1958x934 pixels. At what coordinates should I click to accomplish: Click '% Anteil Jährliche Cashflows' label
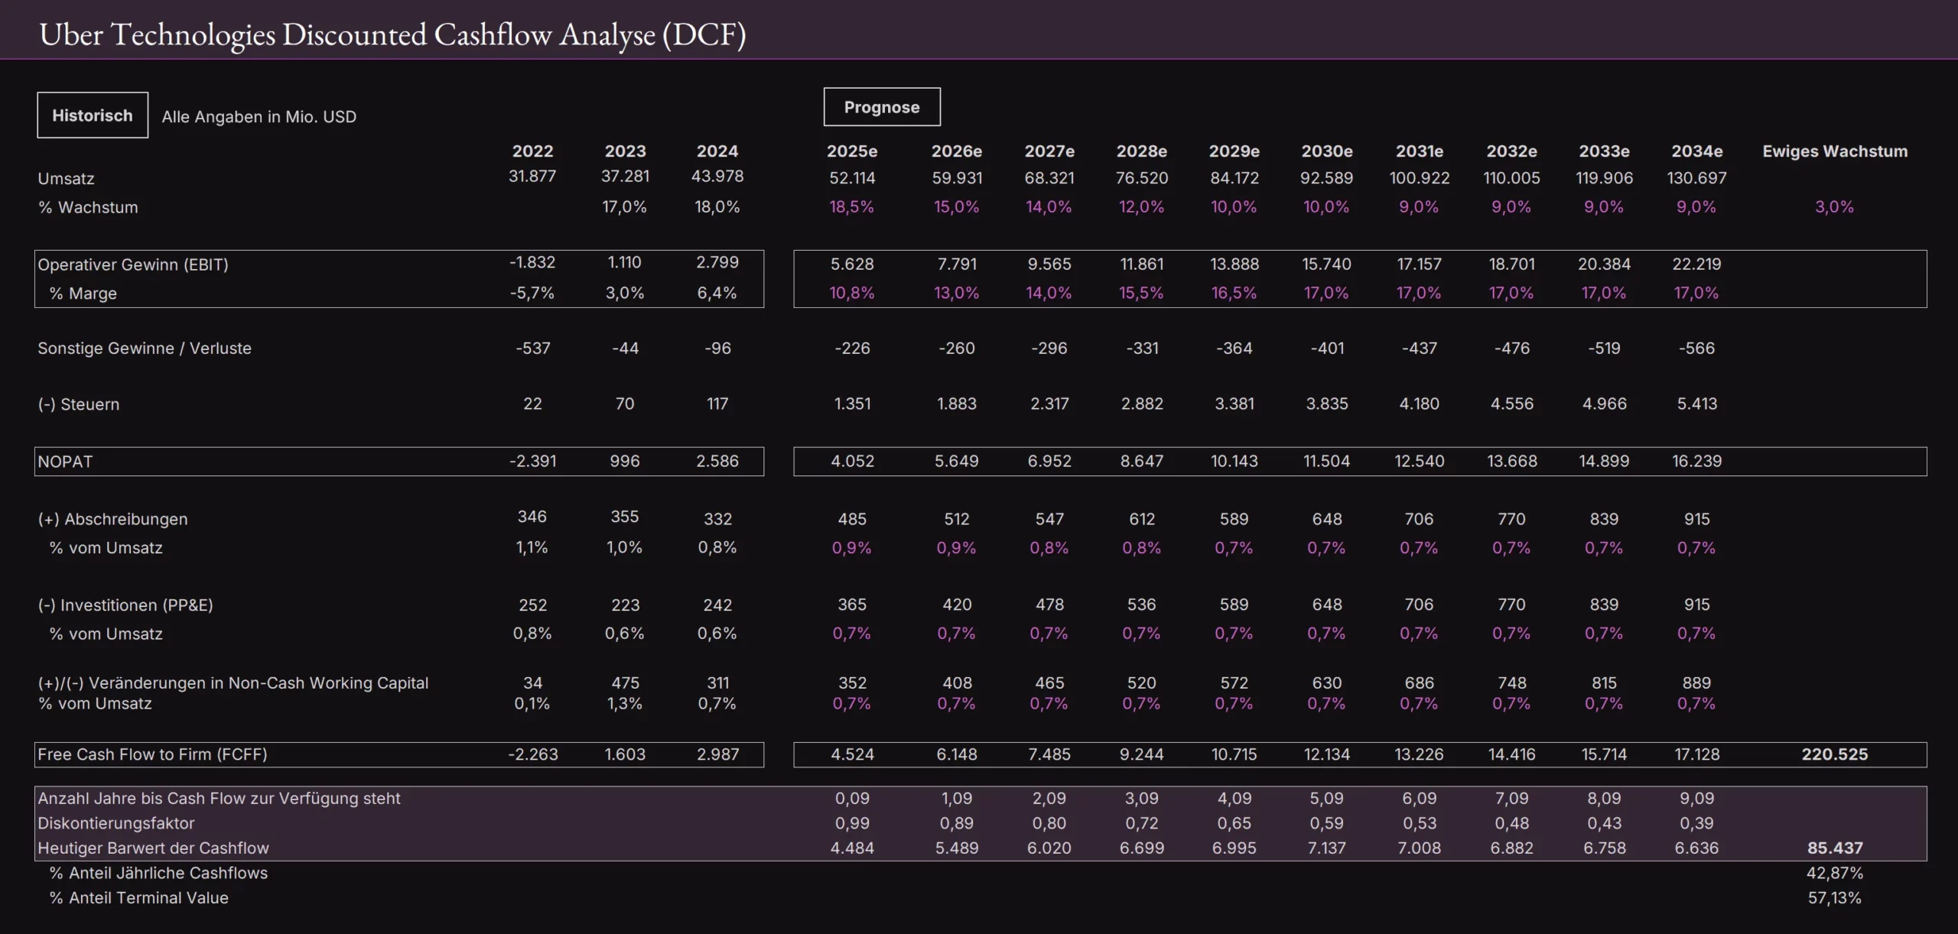pos(158,874)
